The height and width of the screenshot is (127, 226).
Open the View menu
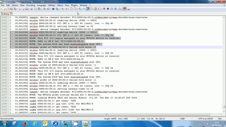[x=22, y=5]
